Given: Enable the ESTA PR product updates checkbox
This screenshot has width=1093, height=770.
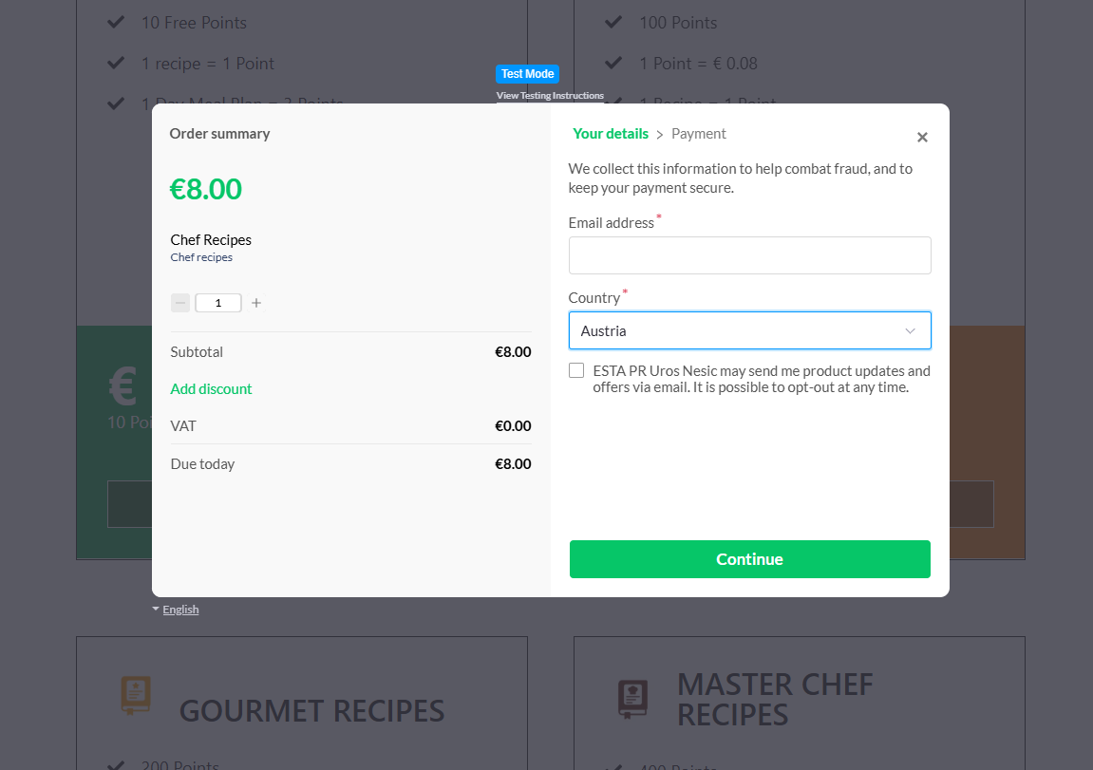Looking at the screenshot, I should click(x=576, y=369).
